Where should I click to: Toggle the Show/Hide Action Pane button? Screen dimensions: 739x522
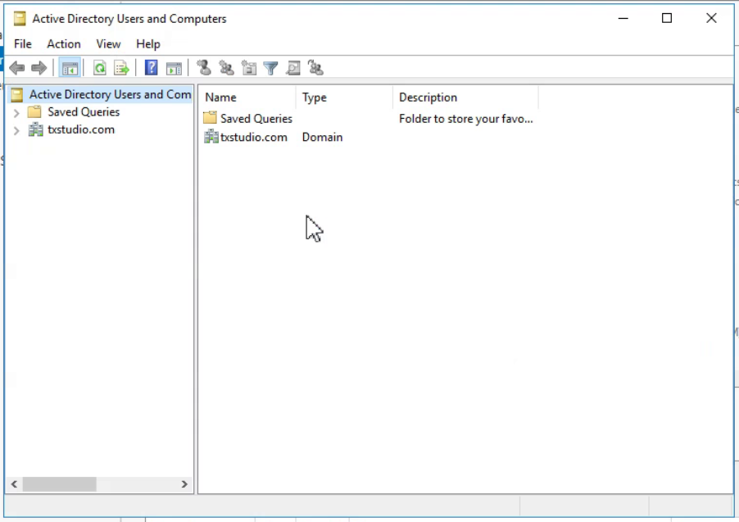[x=174, y=68]
